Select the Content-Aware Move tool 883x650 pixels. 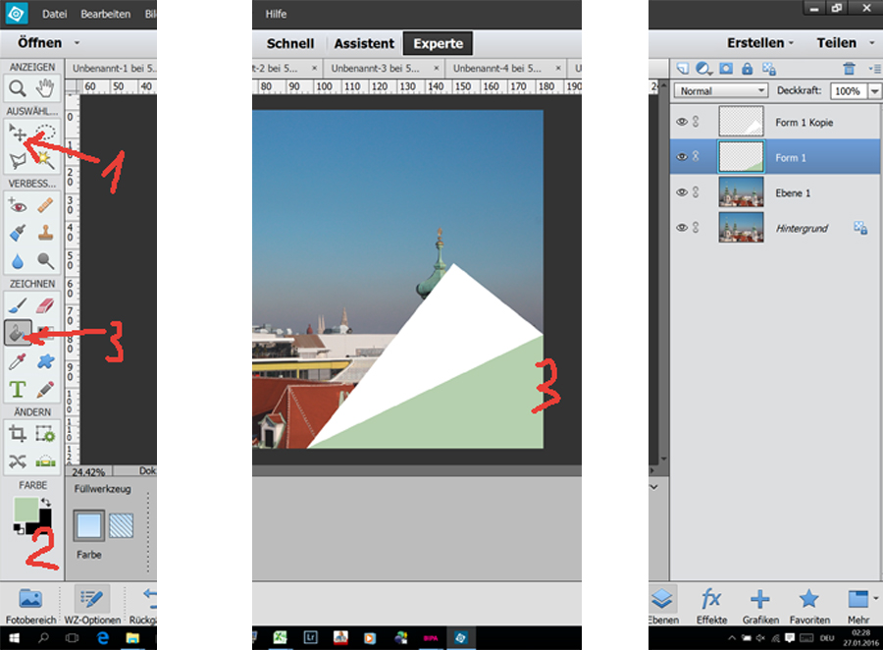[x=18, y=461]
